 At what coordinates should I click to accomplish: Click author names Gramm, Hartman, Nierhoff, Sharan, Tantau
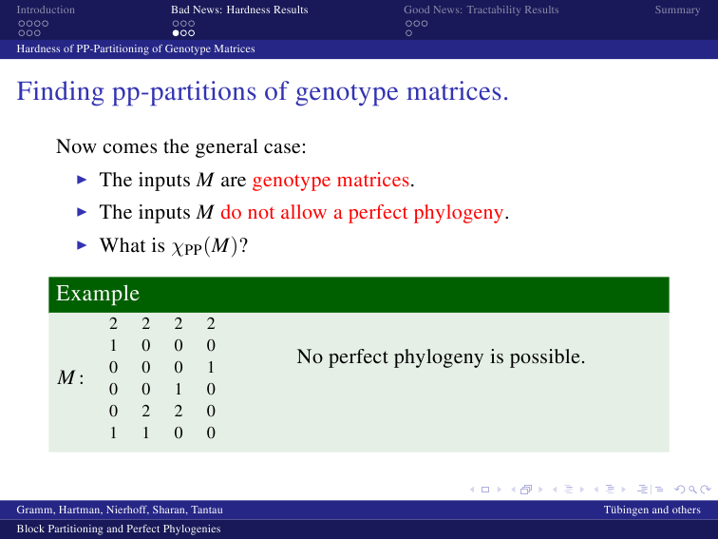pos(120,510)
